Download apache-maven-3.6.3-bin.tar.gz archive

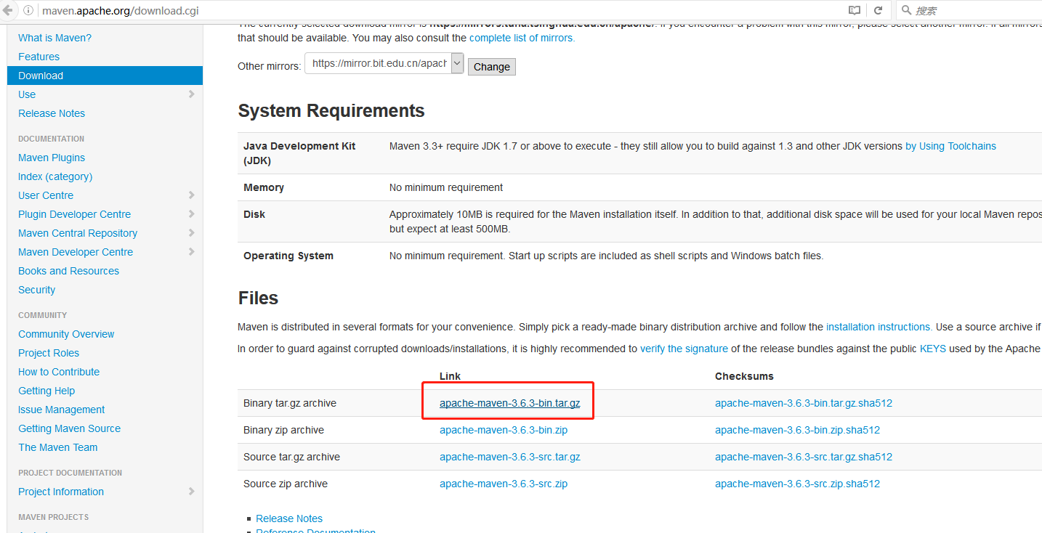508,402
